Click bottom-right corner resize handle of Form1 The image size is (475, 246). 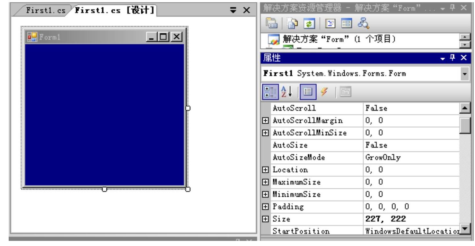(188, 189)
